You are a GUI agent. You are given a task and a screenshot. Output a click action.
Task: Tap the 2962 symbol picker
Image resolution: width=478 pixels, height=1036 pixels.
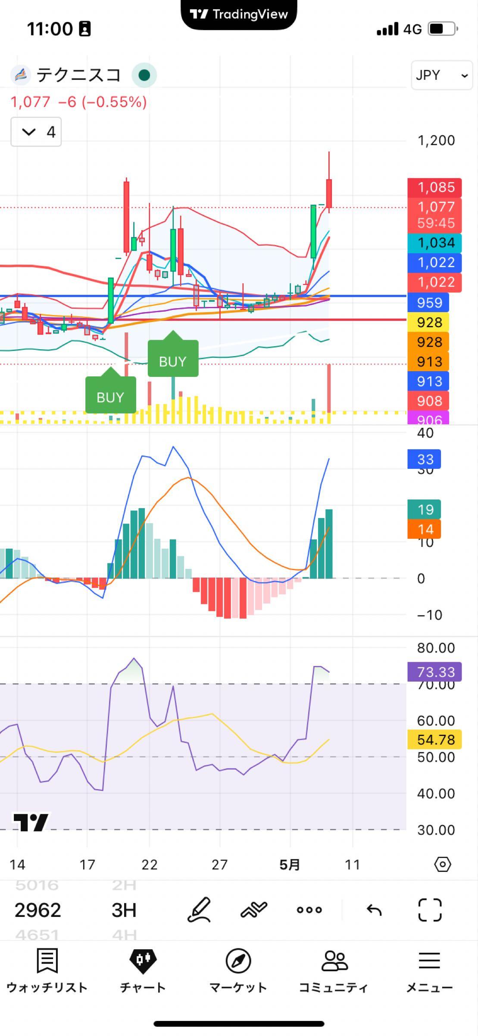tap(37, 910)
